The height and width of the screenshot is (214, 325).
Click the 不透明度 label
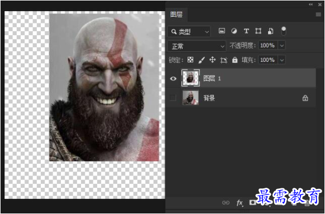243,46
